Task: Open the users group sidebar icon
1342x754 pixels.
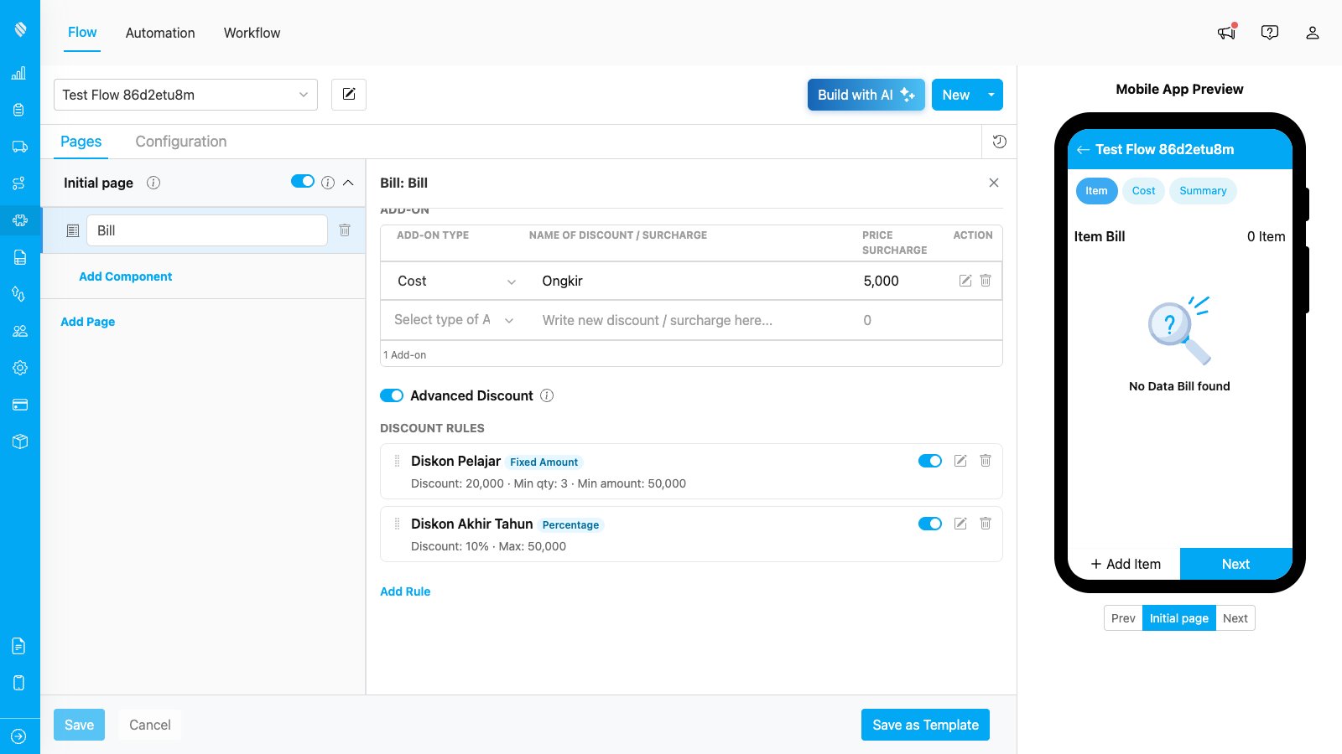Action: click(x=19, y=331)
